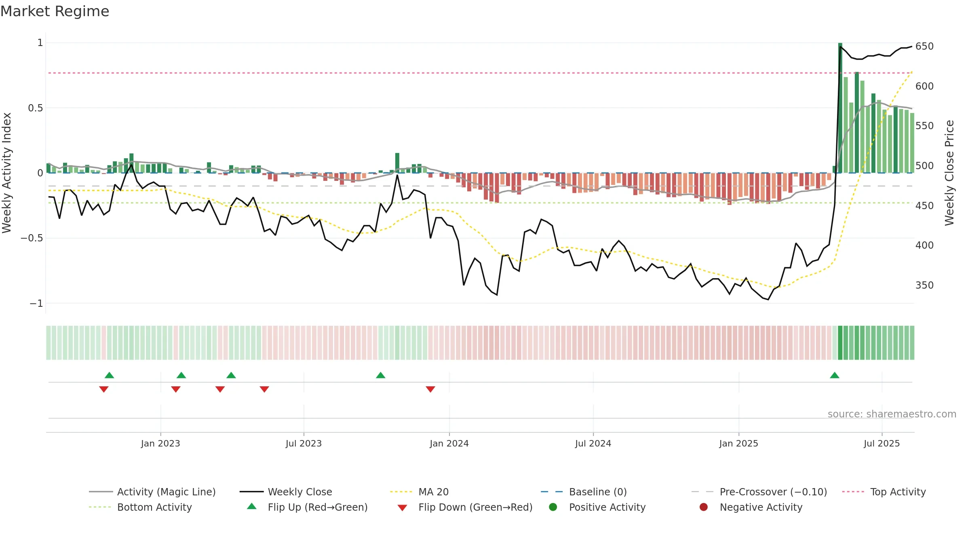
Task: Click the tallest green activity bar reaching 1
Action: tap(840, 108)
